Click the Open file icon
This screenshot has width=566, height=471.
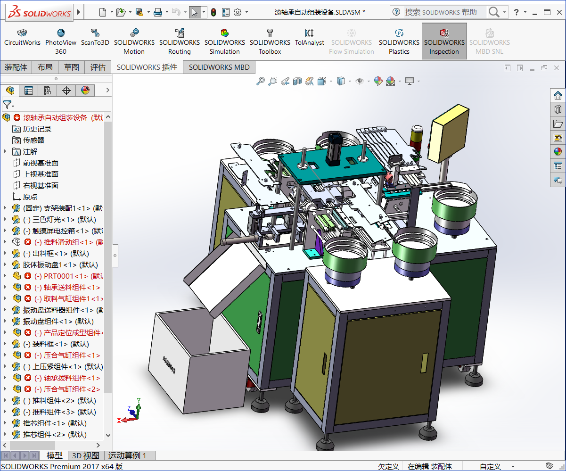[x=121, y=12]
